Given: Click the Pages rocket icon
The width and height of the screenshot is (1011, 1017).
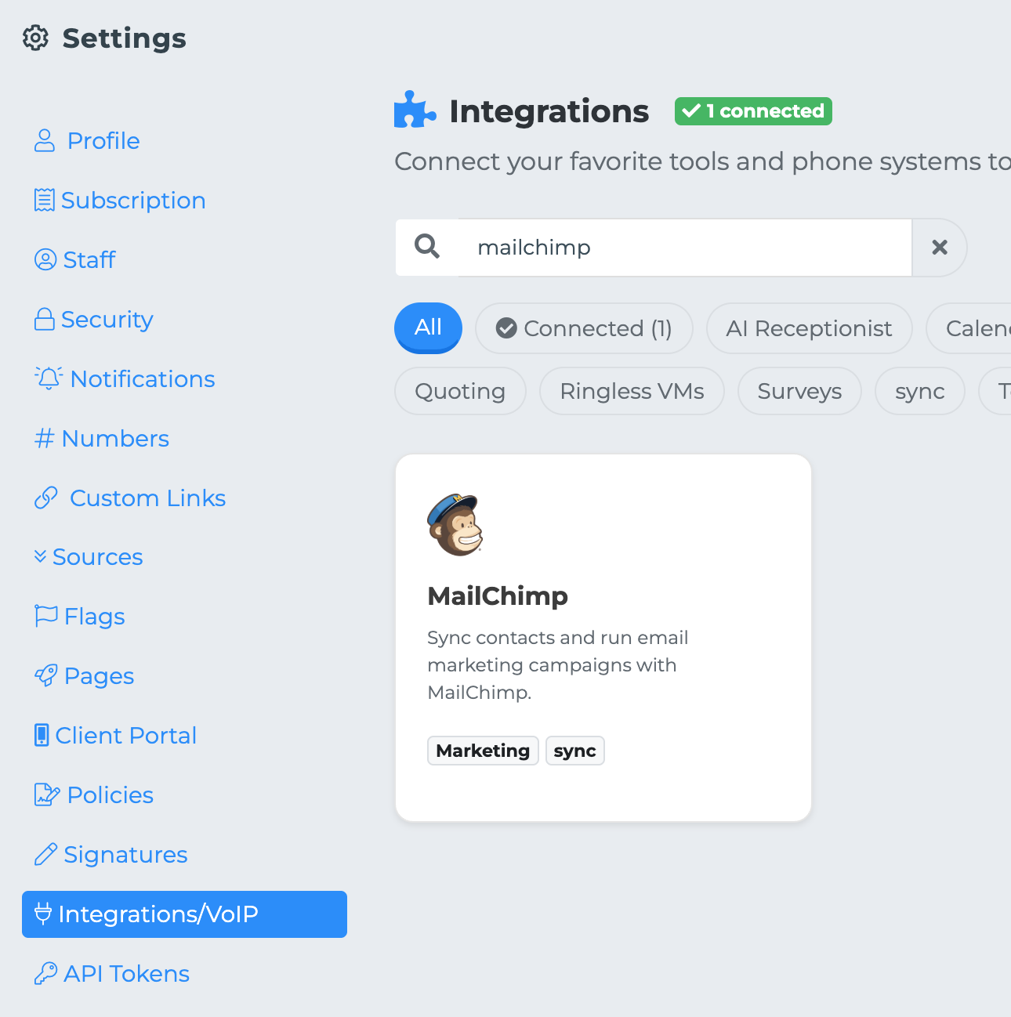Looking at the screenshot, I should 46,675.
